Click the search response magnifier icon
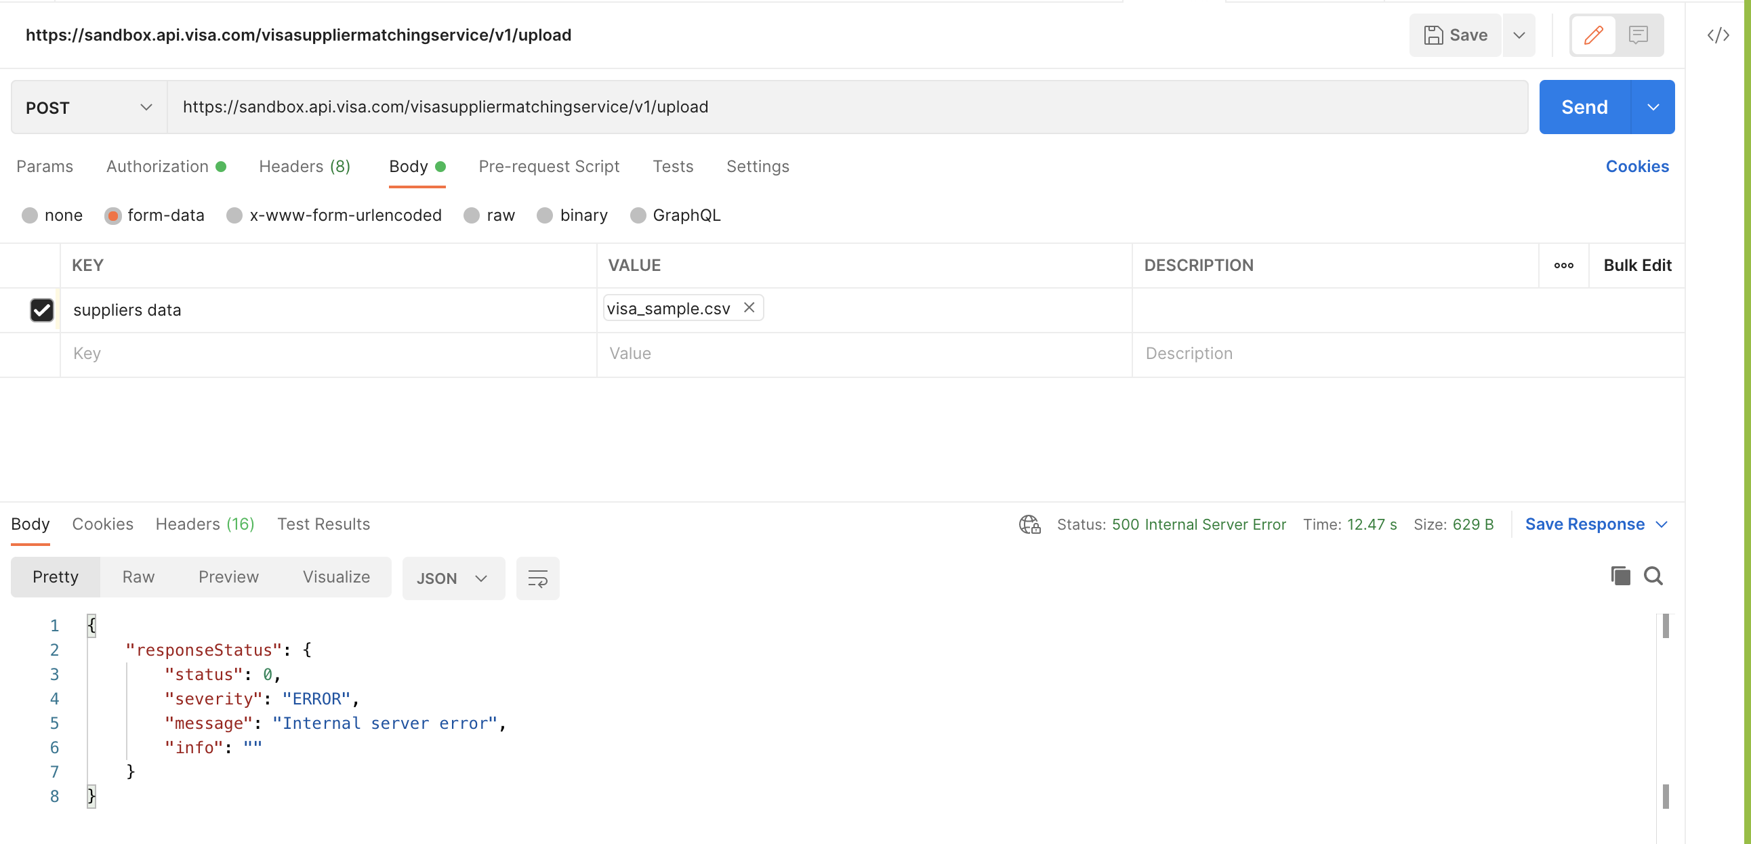 1653,577
